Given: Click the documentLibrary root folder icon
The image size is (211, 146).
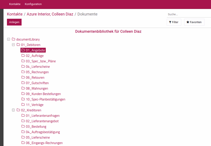Looking at the screenshot, I should (14, 39).
